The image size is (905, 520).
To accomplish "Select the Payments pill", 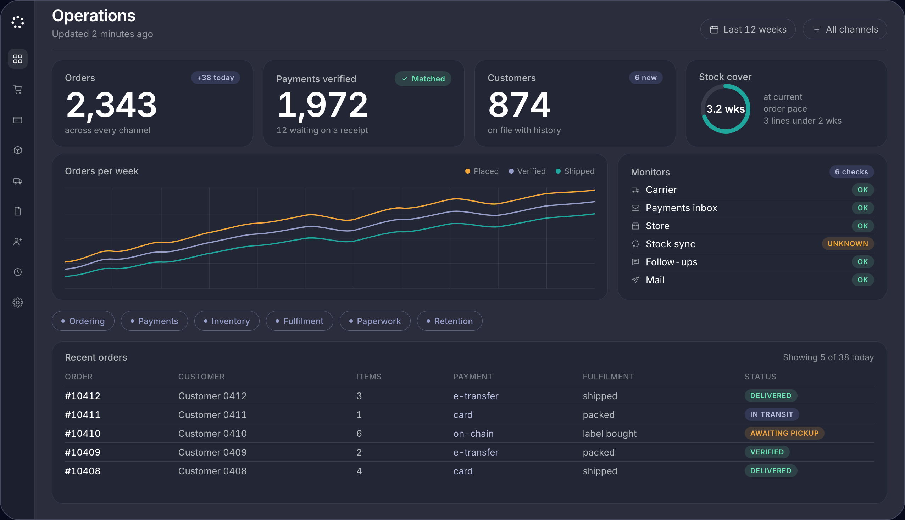I will point(154,321).
